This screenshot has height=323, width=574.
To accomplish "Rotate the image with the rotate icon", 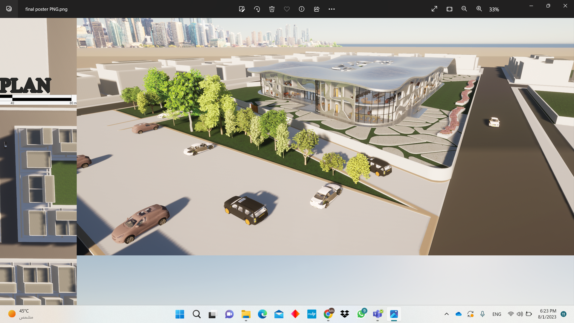I will point(257,9).
